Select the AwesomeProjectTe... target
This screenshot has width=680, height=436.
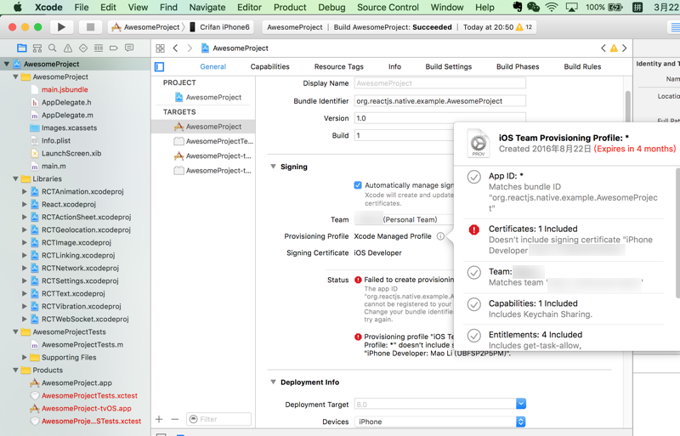point(213,141)
